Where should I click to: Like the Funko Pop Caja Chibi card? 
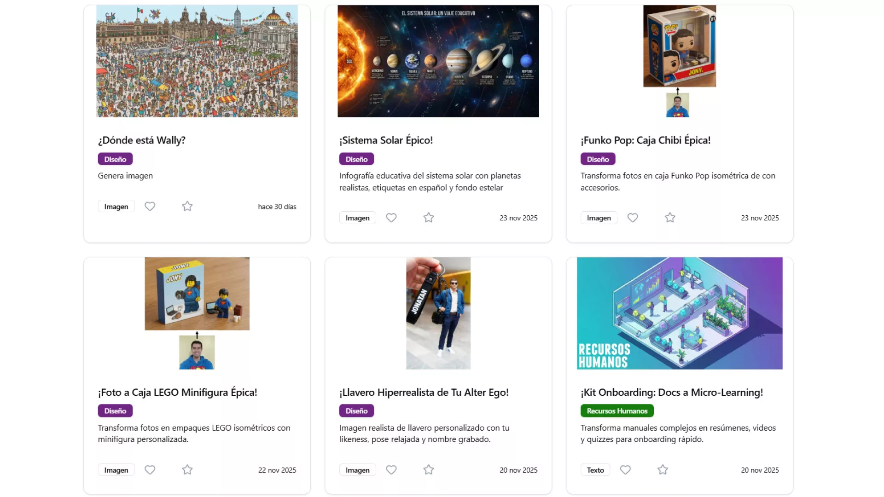click(633, 218)
